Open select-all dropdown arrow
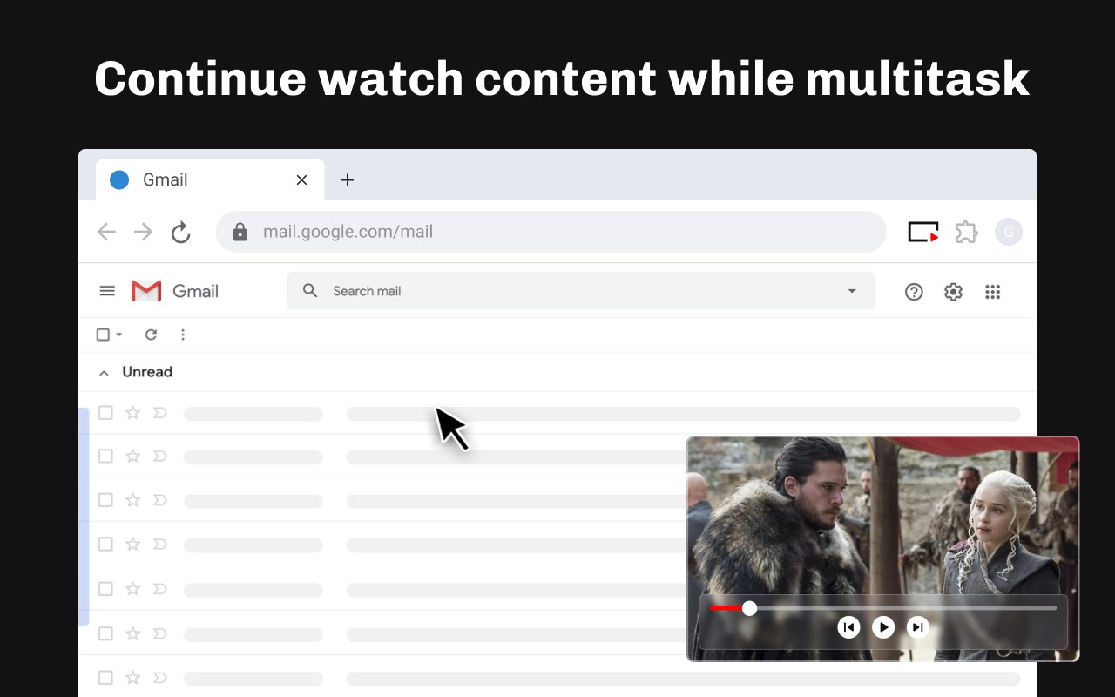 pos(119,335)
